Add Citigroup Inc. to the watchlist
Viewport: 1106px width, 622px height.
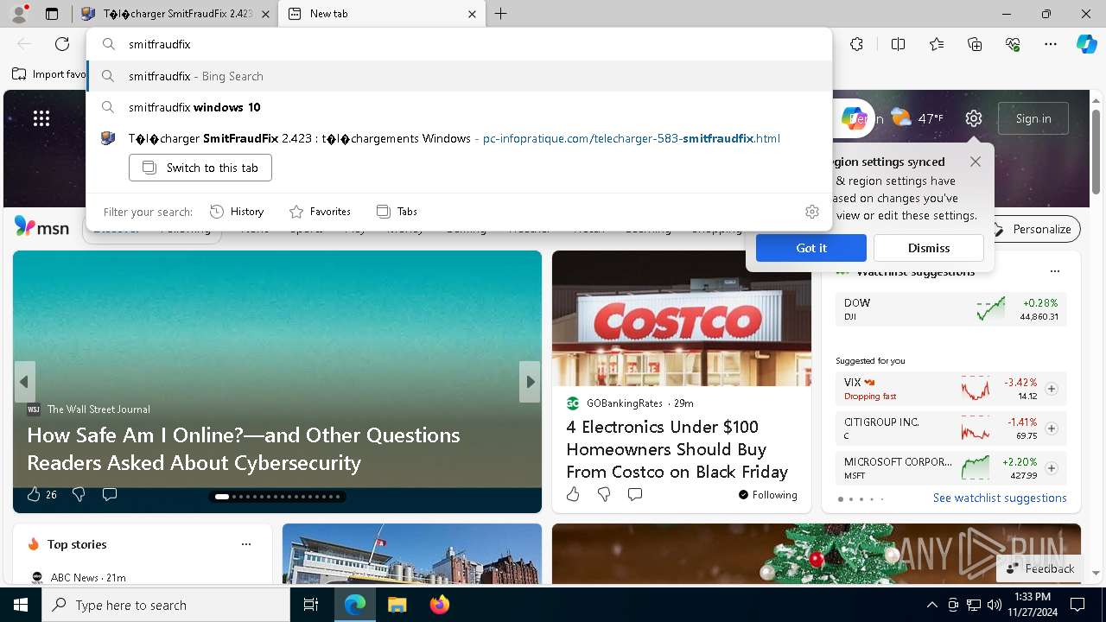coord(1052,428)
